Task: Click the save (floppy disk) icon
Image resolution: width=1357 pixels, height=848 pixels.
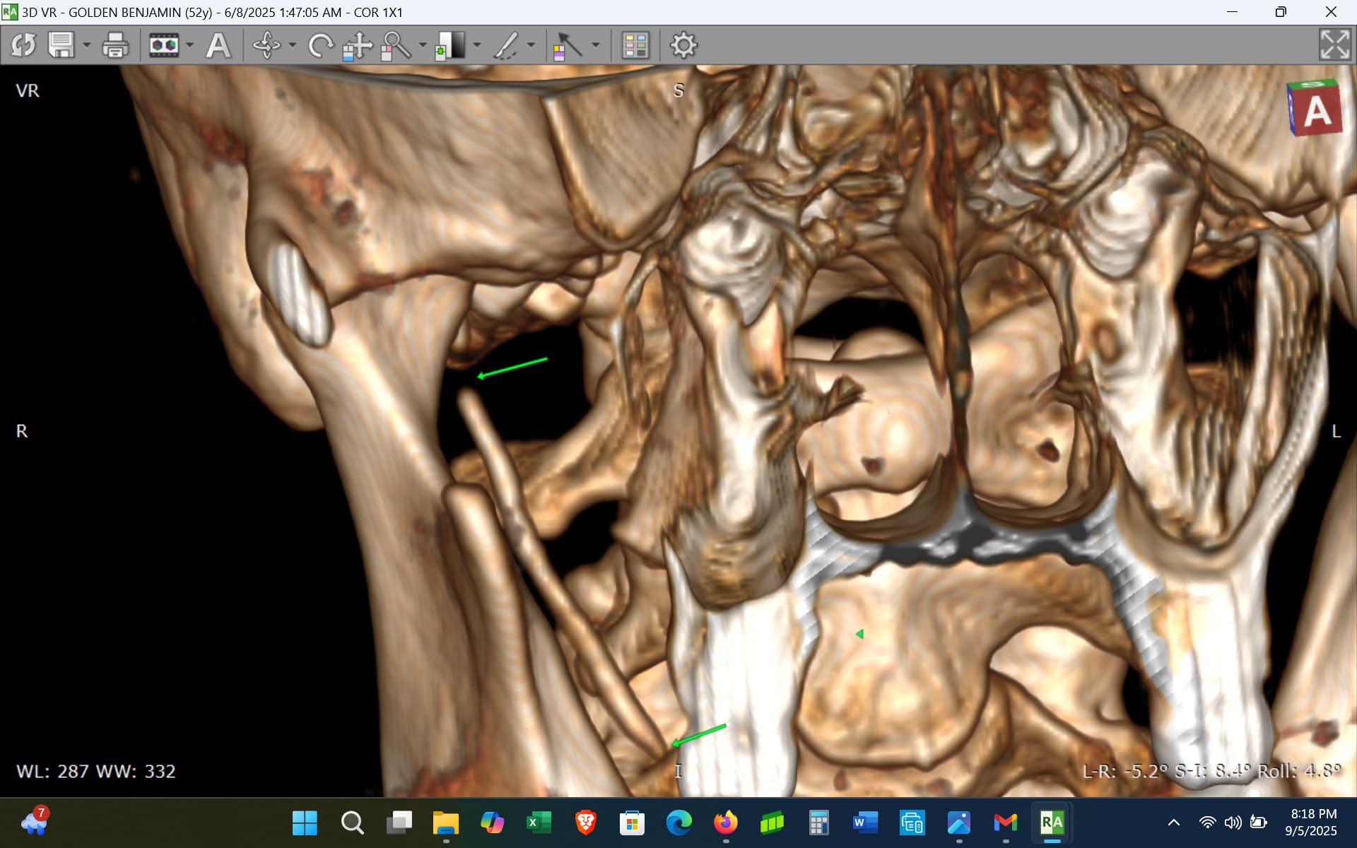Action: (61, 46)
